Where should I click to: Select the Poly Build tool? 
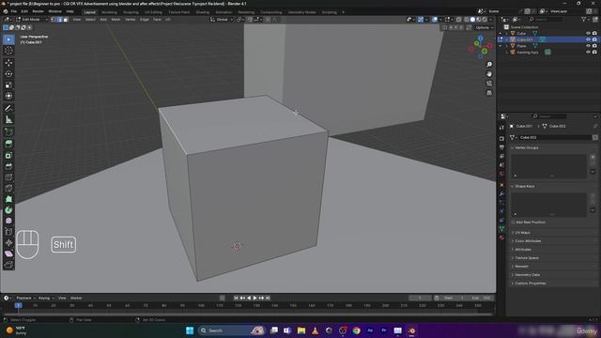[x=8, y=199]
